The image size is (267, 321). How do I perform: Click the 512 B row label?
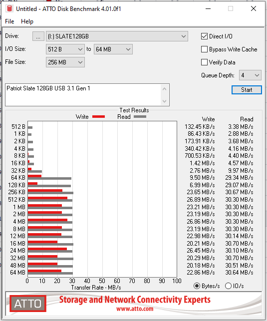18,127
